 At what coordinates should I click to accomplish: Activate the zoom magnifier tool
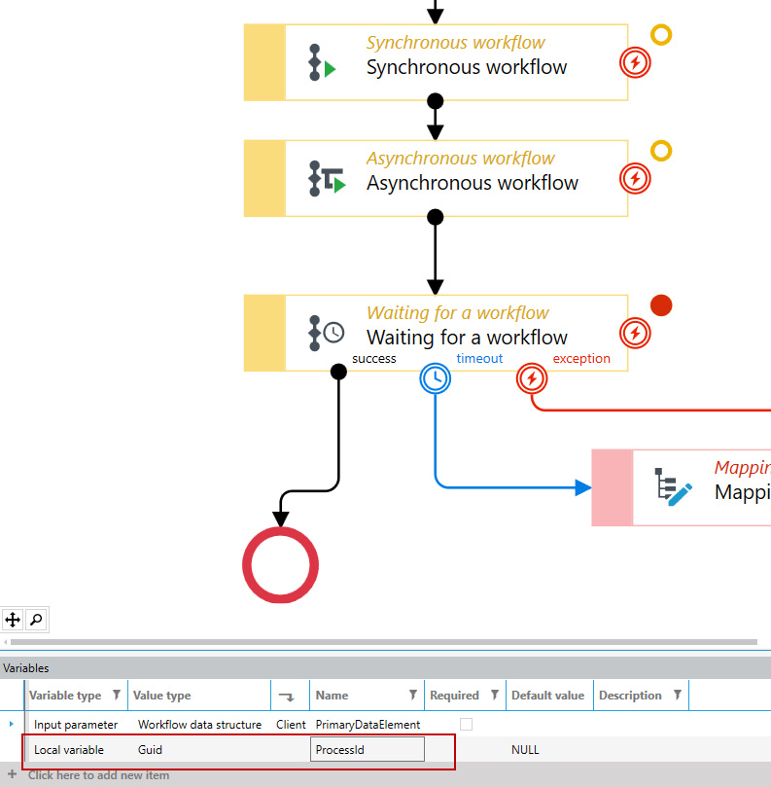pos(36,620)
